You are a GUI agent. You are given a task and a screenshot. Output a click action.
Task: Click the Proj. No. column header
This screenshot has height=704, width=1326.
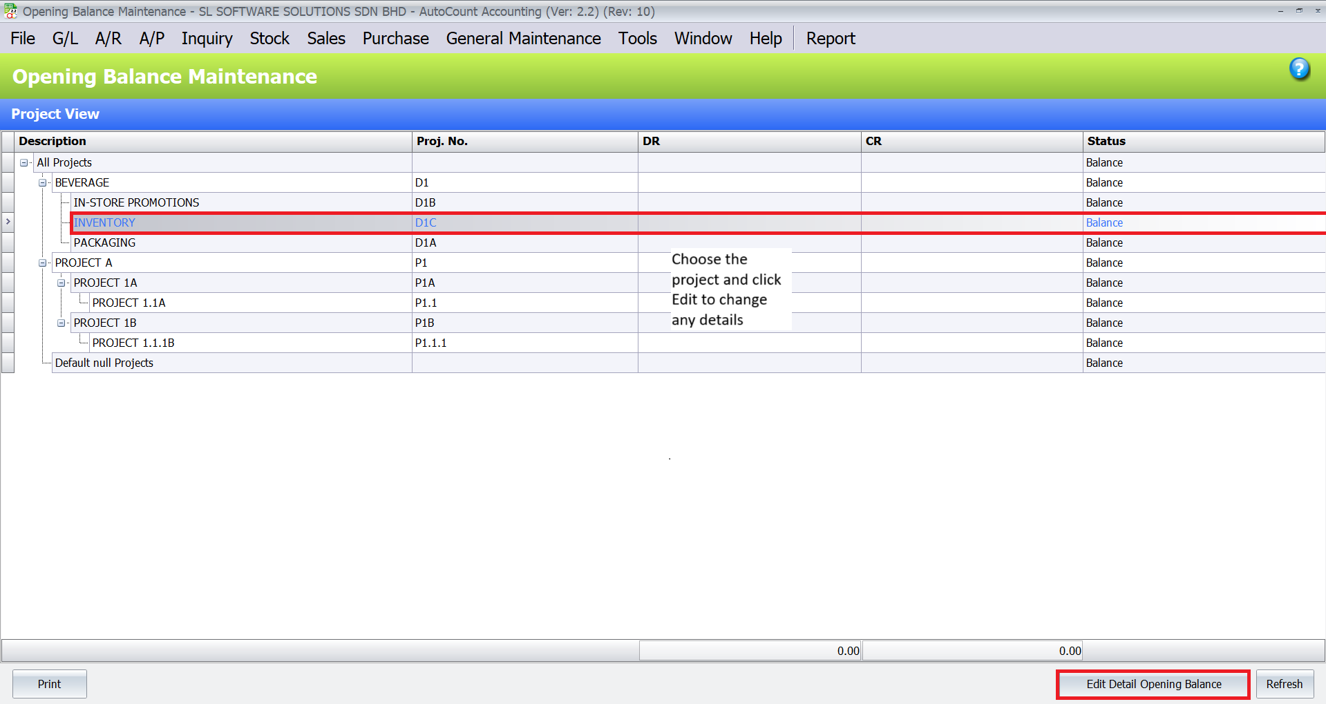point(442,142)
